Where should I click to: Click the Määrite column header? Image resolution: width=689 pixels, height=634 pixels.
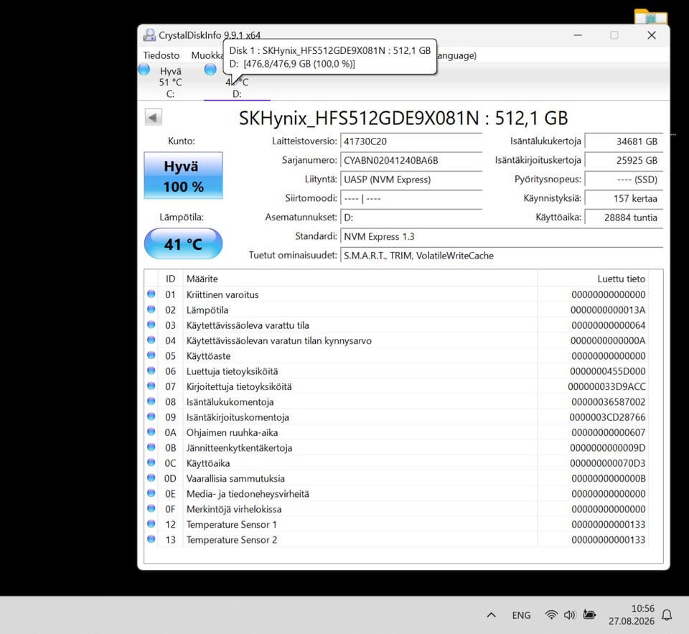coord(360,279)
